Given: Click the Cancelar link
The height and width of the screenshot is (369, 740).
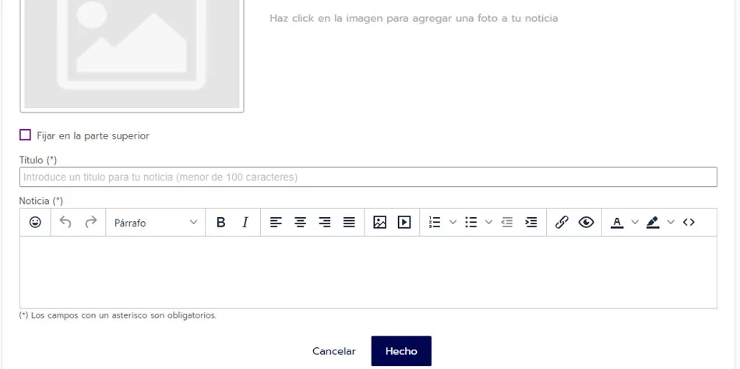Looking at the screenshot, I should click(x=333, y=351).
